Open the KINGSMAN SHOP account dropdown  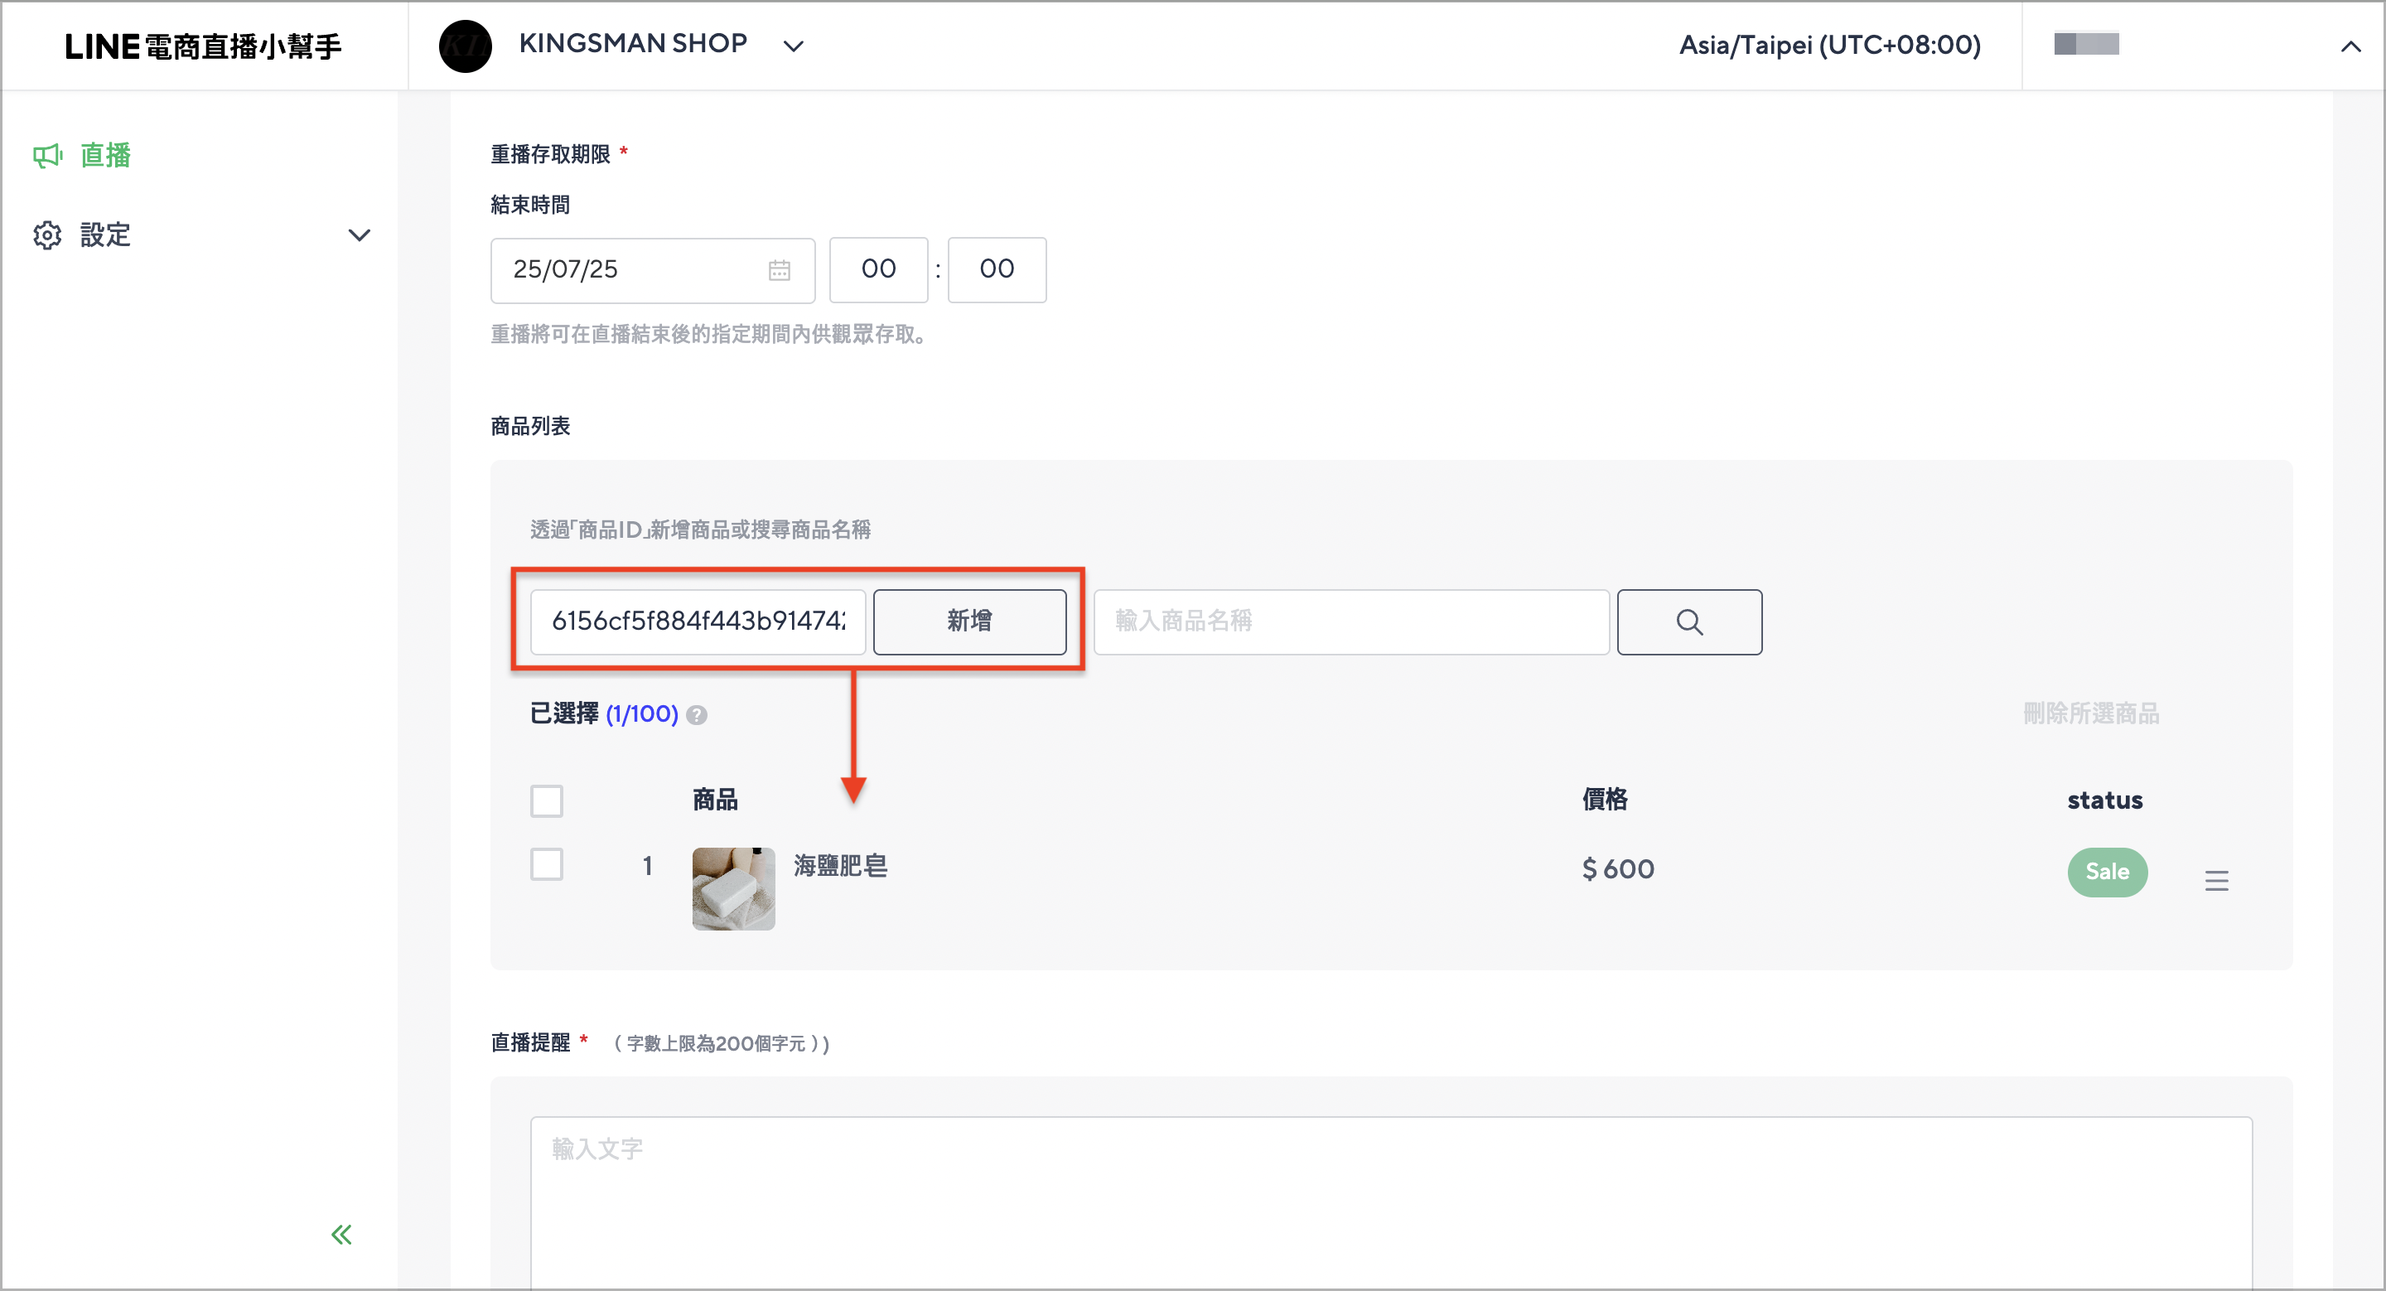pyautogui.click(x=794, y=46)
